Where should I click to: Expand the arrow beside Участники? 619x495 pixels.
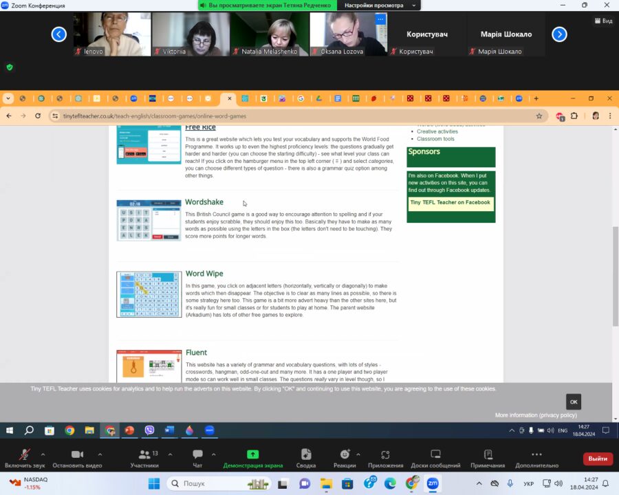[170, 454]
